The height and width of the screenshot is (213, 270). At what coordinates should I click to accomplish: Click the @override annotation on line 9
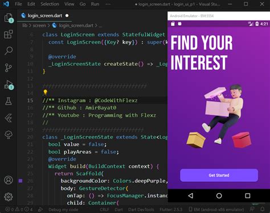pyautogui.click(x=62, y=57)
